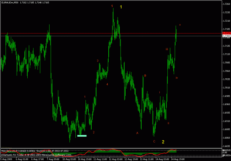
Task: Select the yellow wave 1 label
Action: point(121,7)
